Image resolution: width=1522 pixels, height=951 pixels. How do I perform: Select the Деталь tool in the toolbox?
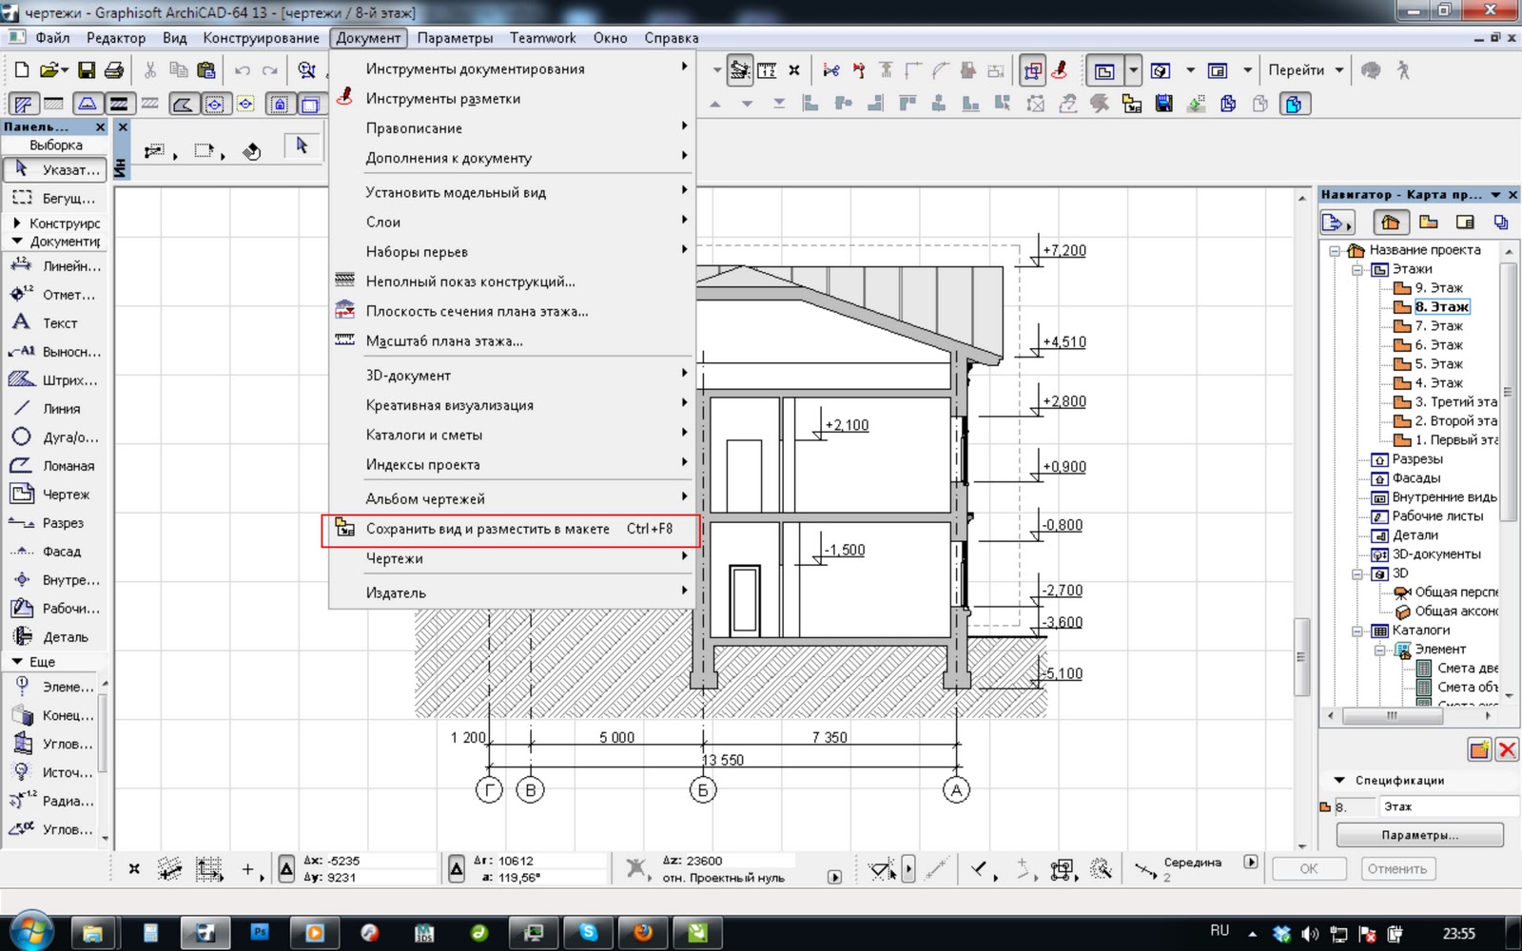[x=56, y=637]
